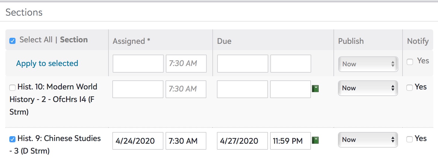Click the empty assigned date field for Modern World History

tap(138, 89)
